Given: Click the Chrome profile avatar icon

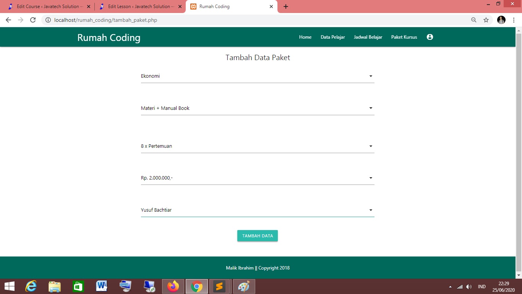Looking at the screenshot, I should tap(501, 20).
